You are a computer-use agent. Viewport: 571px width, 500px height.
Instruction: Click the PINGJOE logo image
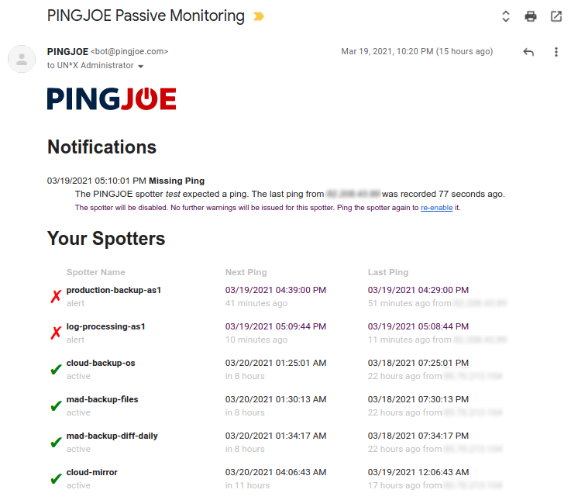112,98
